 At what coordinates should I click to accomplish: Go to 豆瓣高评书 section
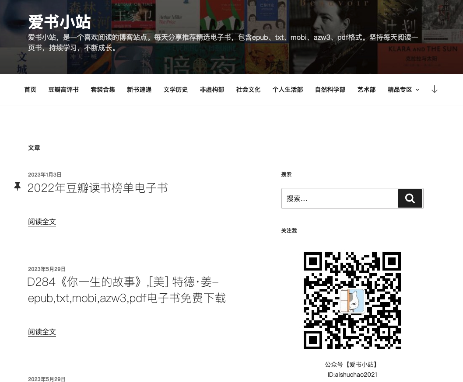63,90
